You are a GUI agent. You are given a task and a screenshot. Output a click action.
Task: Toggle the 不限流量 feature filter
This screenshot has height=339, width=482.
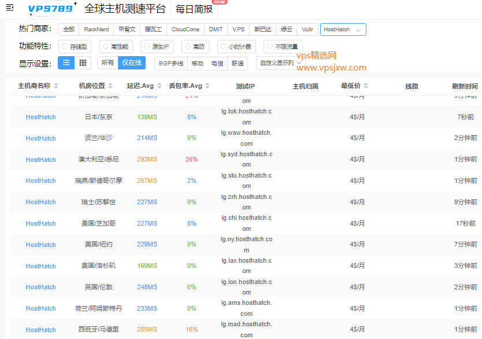[283, 46]
